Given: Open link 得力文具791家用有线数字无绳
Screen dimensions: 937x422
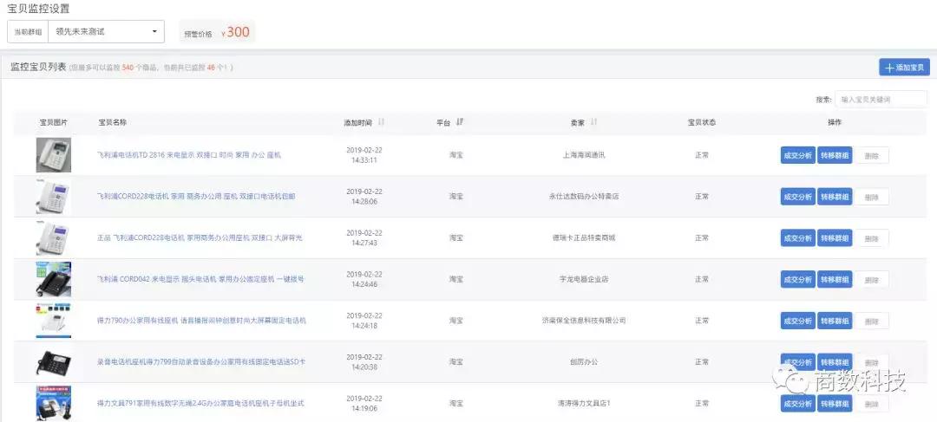Looking at the screenshot, I should [x=200, y=404].
